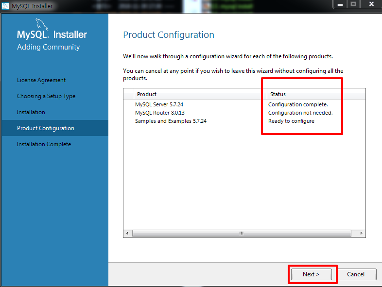The image size is (382, 287).
Task: Click the horizontal scrollbar thumb
Action: pos(242,233)
